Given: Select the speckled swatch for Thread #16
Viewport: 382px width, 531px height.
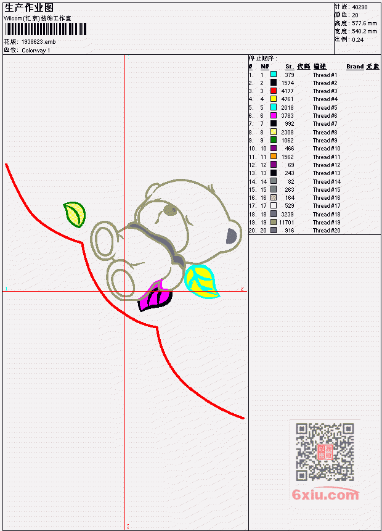Looking at the screenshot, I should [274, 197].
